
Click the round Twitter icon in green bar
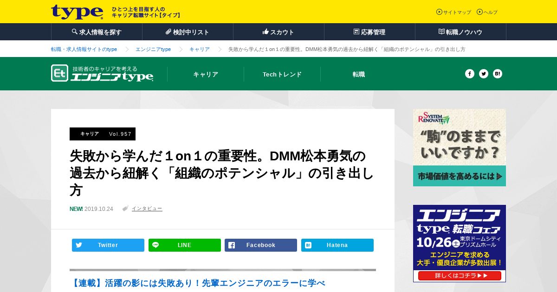(484, 74)
